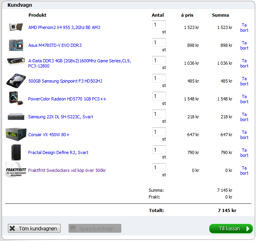Edit quantity field for Fraktfritt Sweclockers
Screen dimensions: 256x241
pyautogui.click(x=159, y=168)
